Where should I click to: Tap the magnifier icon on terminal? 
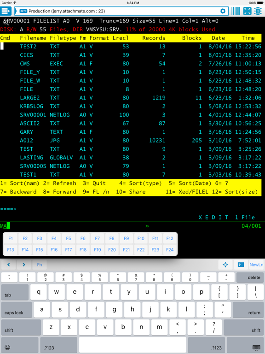point(6,22)
